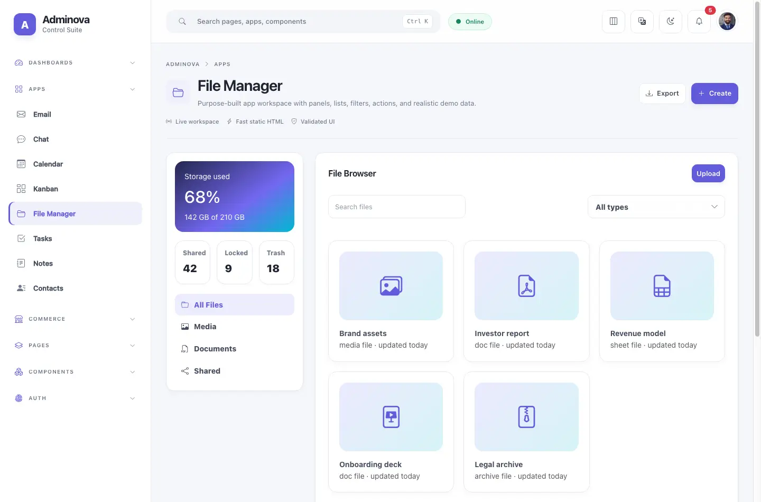The height and width of the screenshot is (502, 761).
Task: Open Tasks in the sidebar
Action: click(75, 238)
